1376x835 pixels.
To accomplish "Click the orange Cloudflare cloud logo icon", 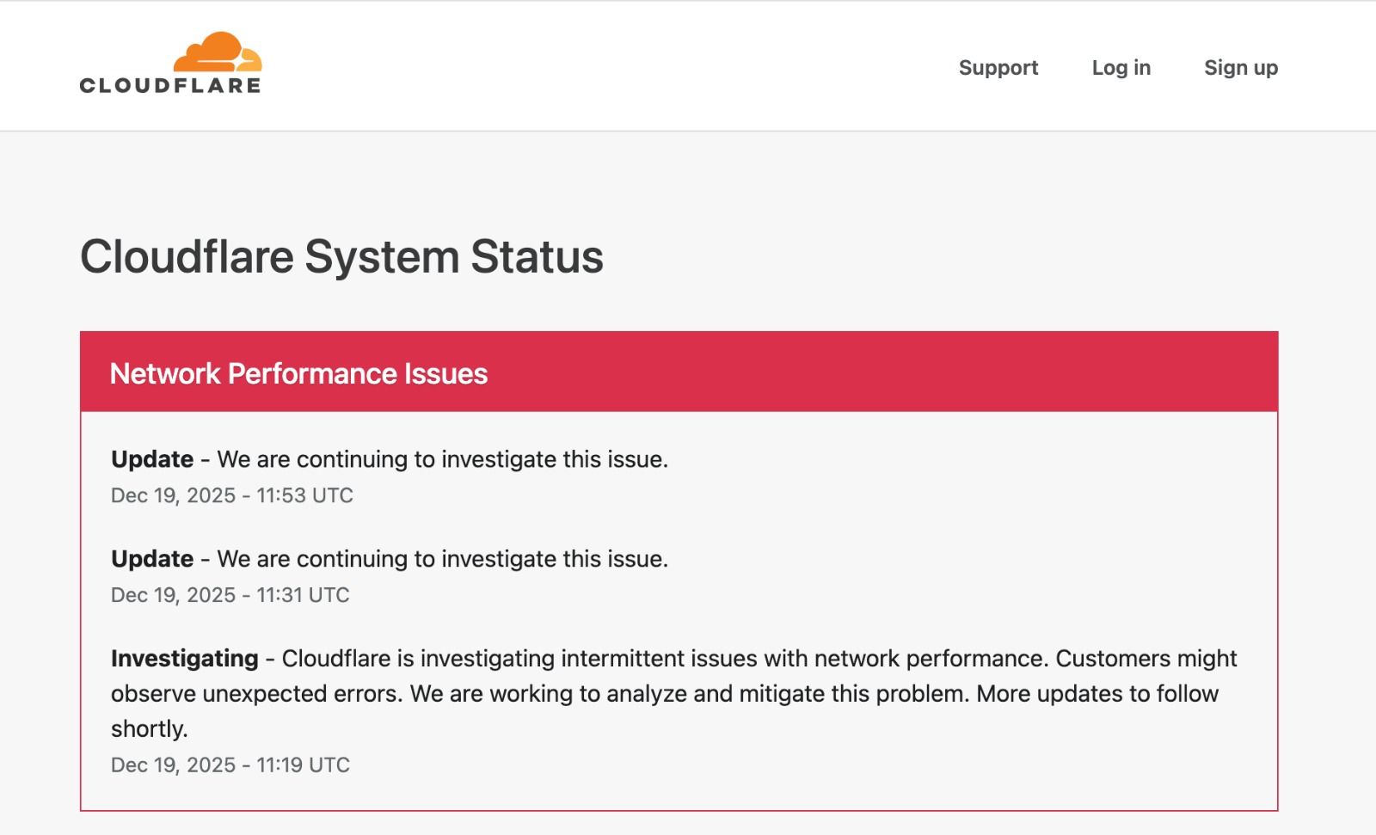I will pyautogui.click(x=218, y=52).
